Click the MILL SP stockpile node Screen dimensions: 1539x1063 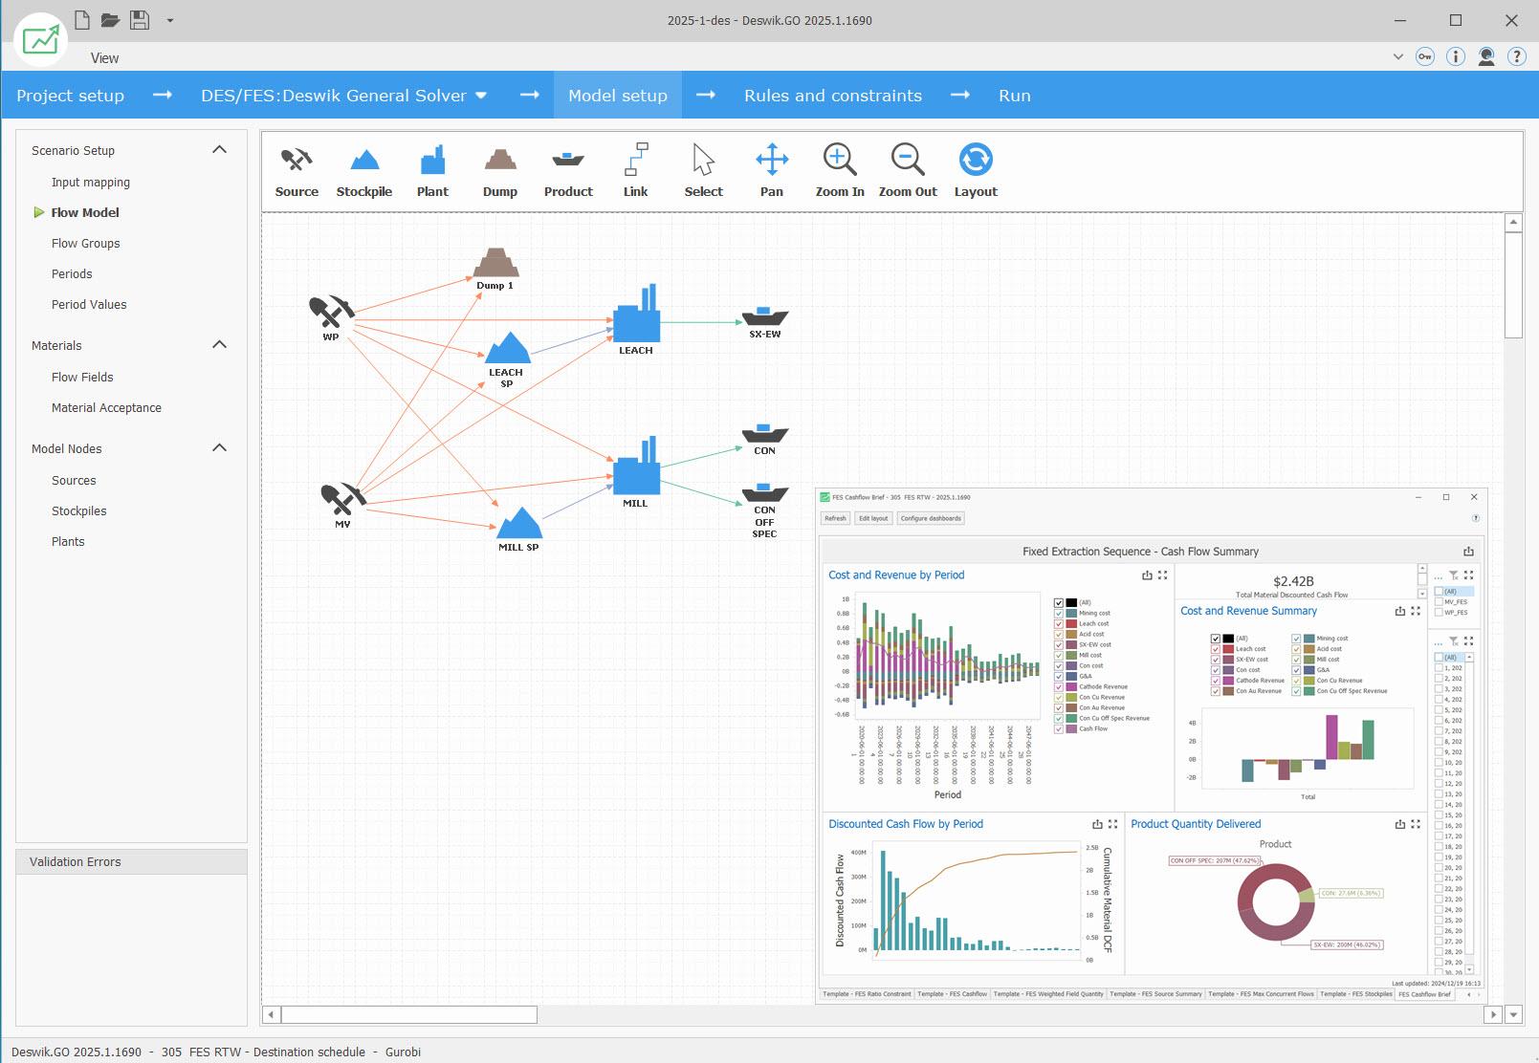519,530
